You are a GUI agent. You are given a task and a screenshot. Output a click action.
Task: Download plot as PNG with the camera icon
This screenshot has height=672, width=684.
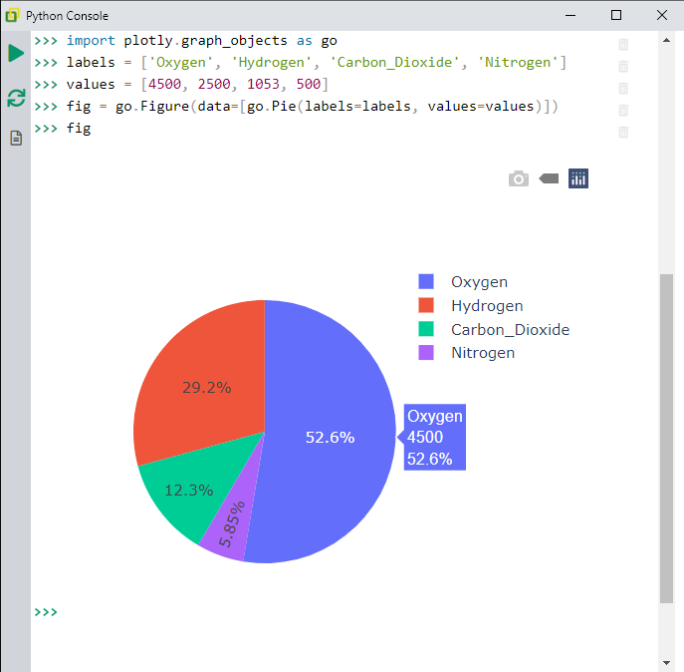(x=519, y=178)
